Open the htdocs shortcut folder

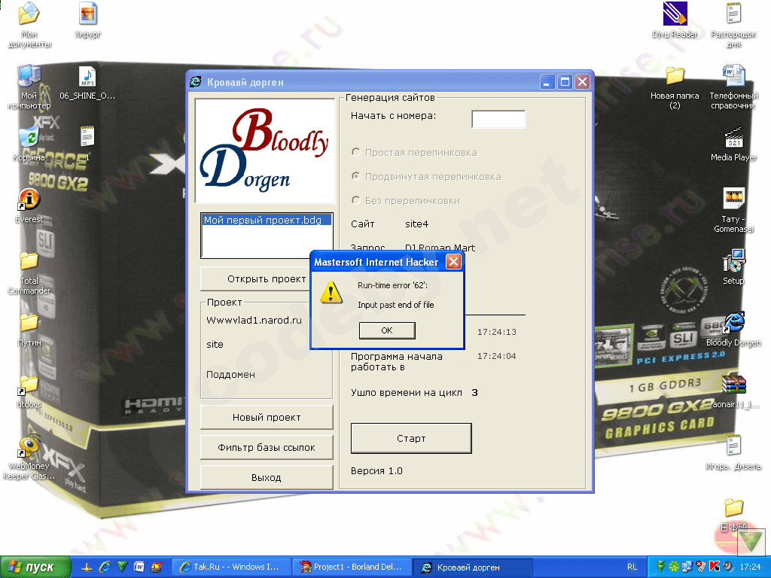click(29, 391)
